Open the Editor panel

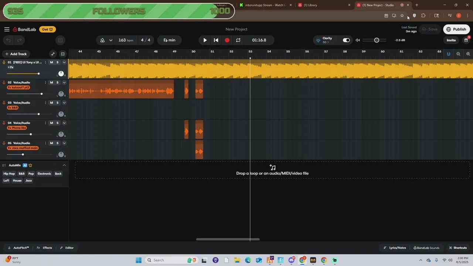tap(67, 248)
